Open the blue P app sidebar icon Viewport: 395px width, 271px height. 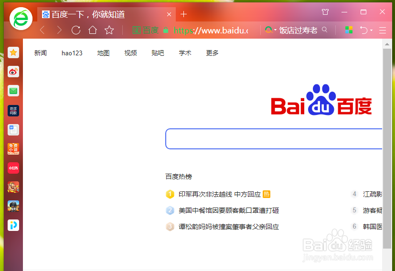(13, 225)
